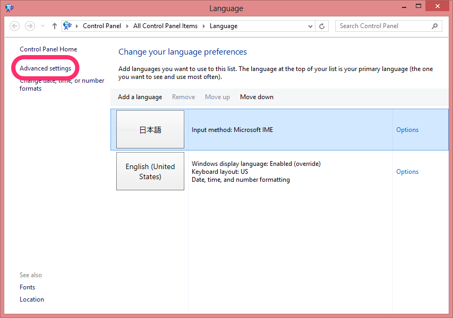Go forward using the forward arrow
The image size is (453, 318).
coord(30,26)
